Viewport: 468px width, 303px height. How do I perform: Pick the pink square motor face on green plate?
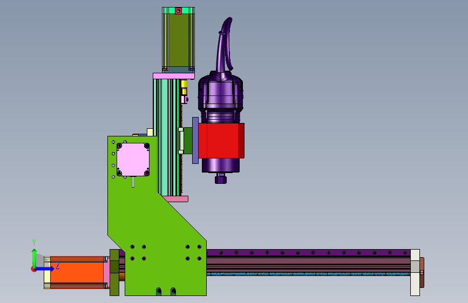(133, 160)
